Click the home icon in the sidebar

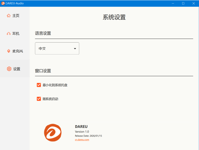[x=8, y=16]
